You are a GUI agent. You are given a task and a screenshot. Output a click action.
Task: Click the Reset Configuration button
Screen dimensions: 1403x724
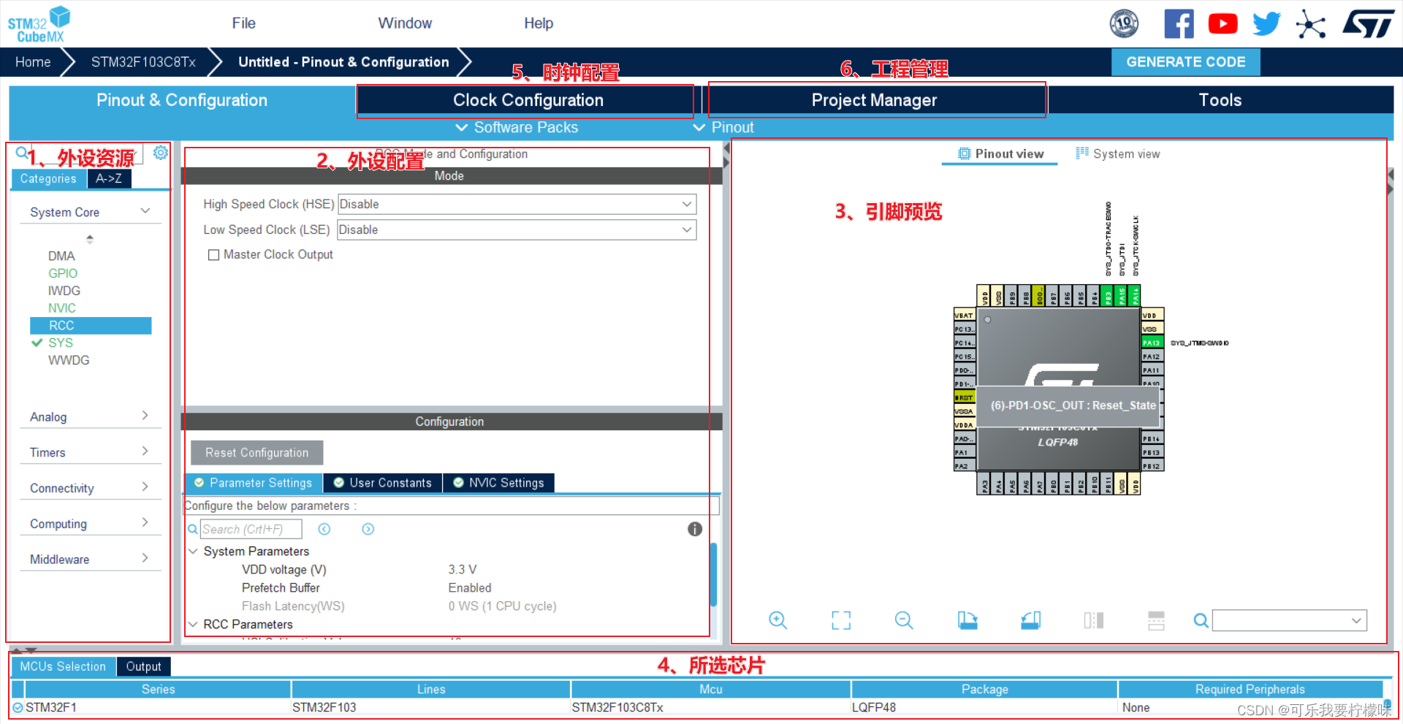coord(256,453)
